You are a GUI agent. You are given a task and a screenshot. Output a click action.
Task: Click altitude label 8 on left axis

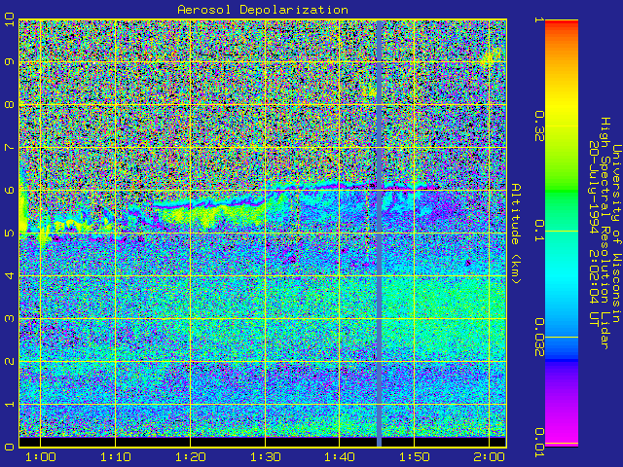click(9, 104)
